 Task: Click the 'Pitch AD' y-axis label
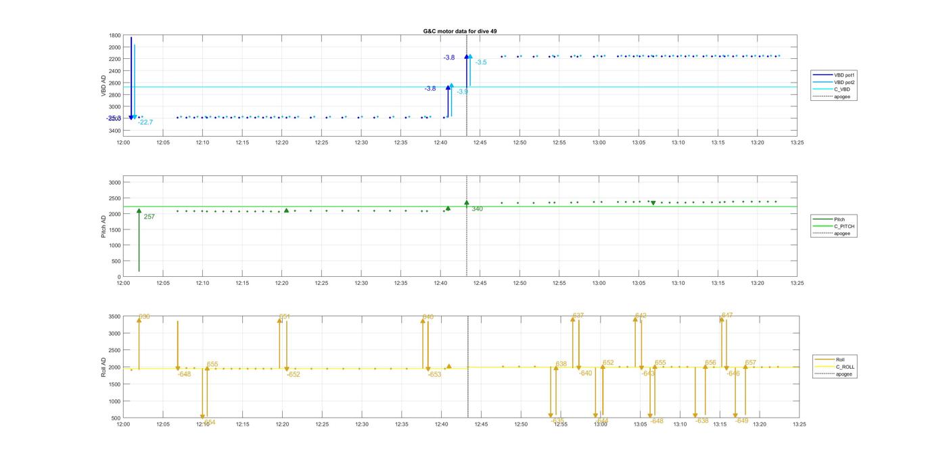pyautogui.click(x=104, y=226)
